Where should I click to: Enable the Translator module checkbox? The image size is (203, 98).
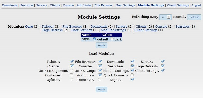coord(100,79)
